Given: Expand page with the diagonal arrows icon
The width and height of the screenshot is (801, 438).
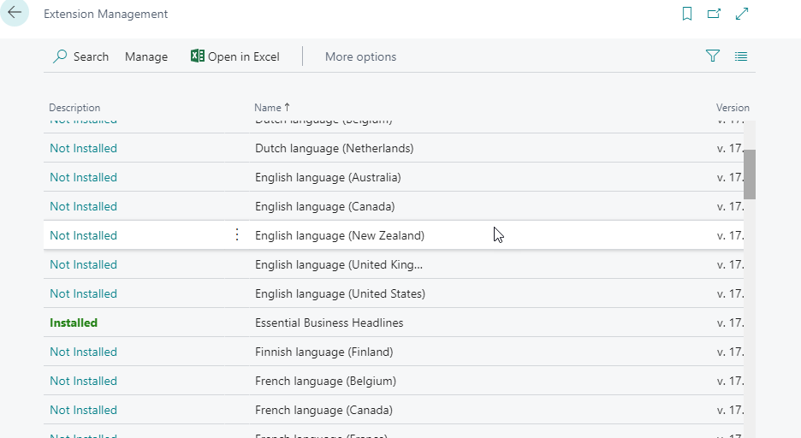Looking at the screenshot, I should click(742, 14).
